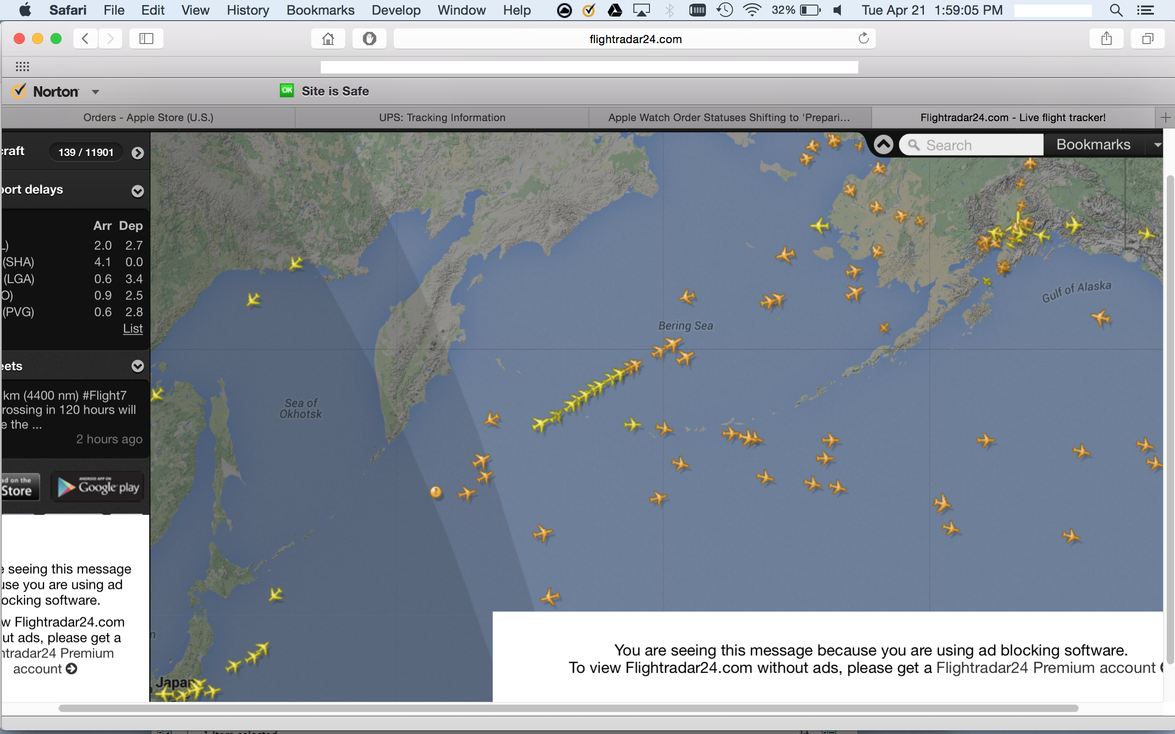Viewport: 1175px width, 734px height.
Task: Select the lone aircraft in Gulf of Alaska
Action: (1101, 318)
